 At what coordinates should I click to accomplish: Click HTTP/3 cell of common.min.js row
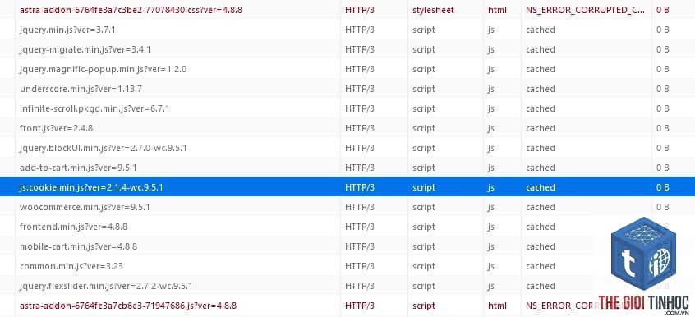360,266
